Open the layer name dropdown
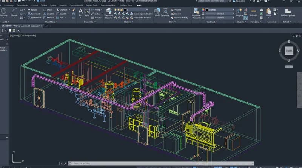This screenshot has height=168, width=302. [147, 10]
